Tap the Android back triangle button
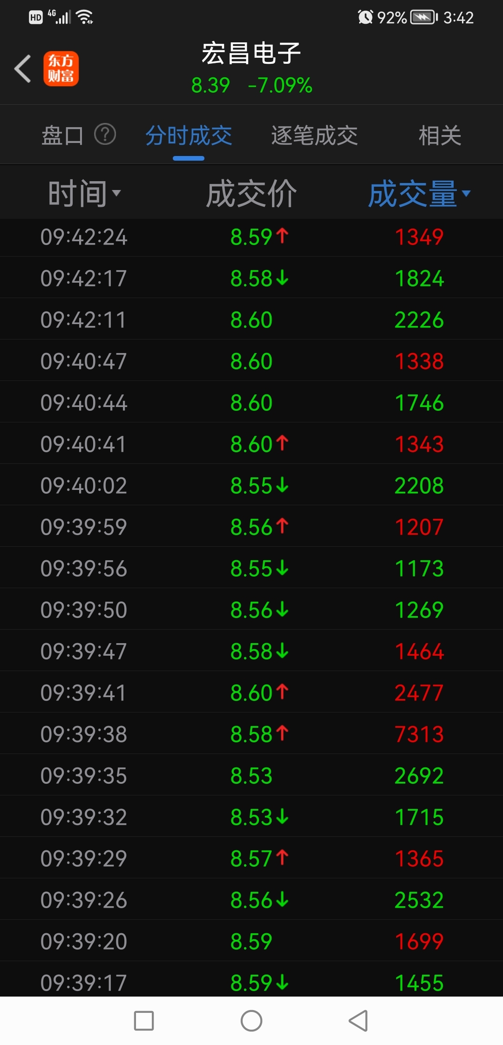This screenshot has height=1045, width=503. [358, 1021]
